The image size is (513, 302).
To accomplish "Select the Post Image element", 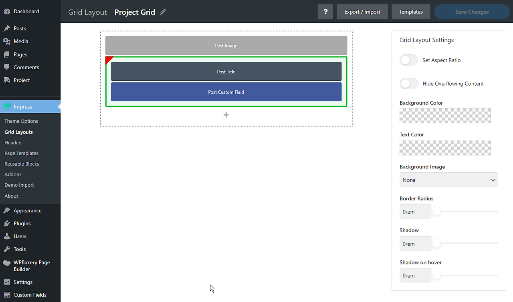I will click(x=226, y=46).
